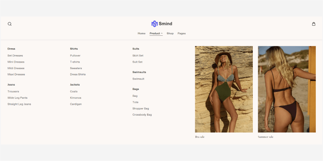Open the Bra sale promo image
This screenshot has width=323, height=161.
click(224, 89)
